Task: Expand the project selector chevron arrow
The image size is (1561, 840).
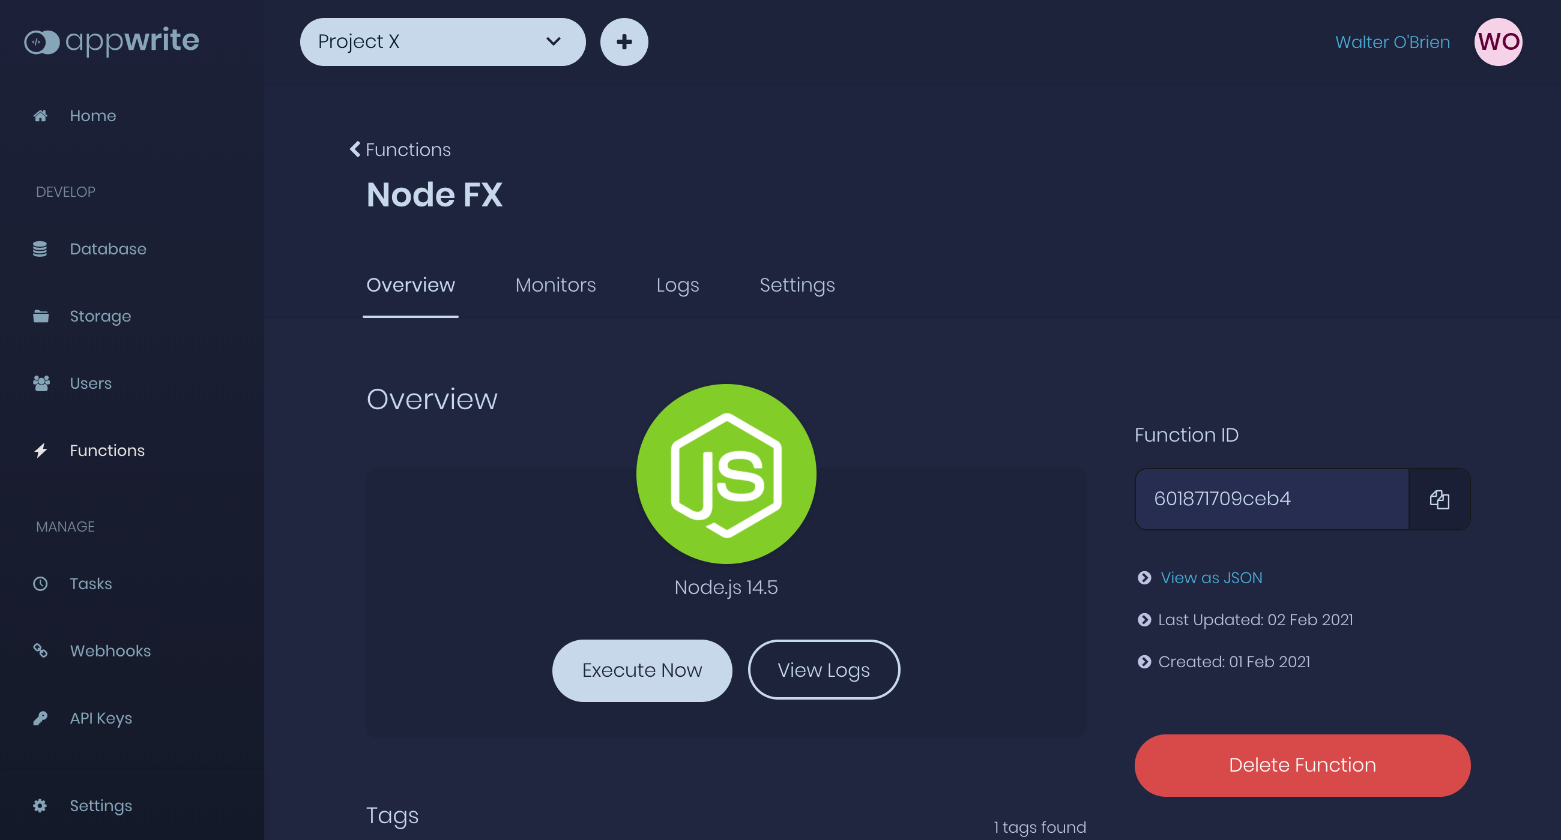Action: pyautogui.click(x=554, y=42)
